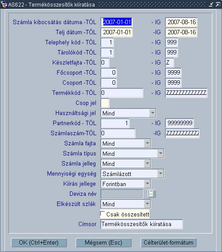The width and height of the screenshot is (222, 252).
Task: Click the AS622 window title bar icon
Action: [4, 4]
